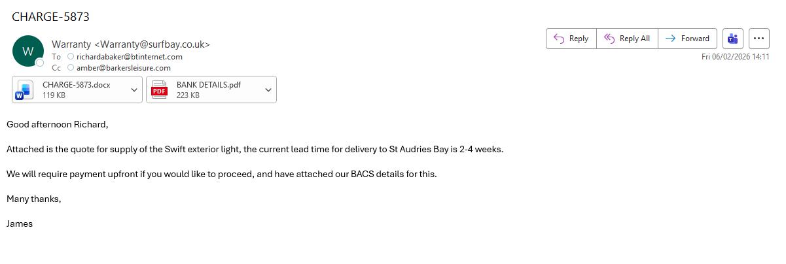
Task: Click recipient richardabaker@btinternet.com in the To line
Action: (129, 57)
